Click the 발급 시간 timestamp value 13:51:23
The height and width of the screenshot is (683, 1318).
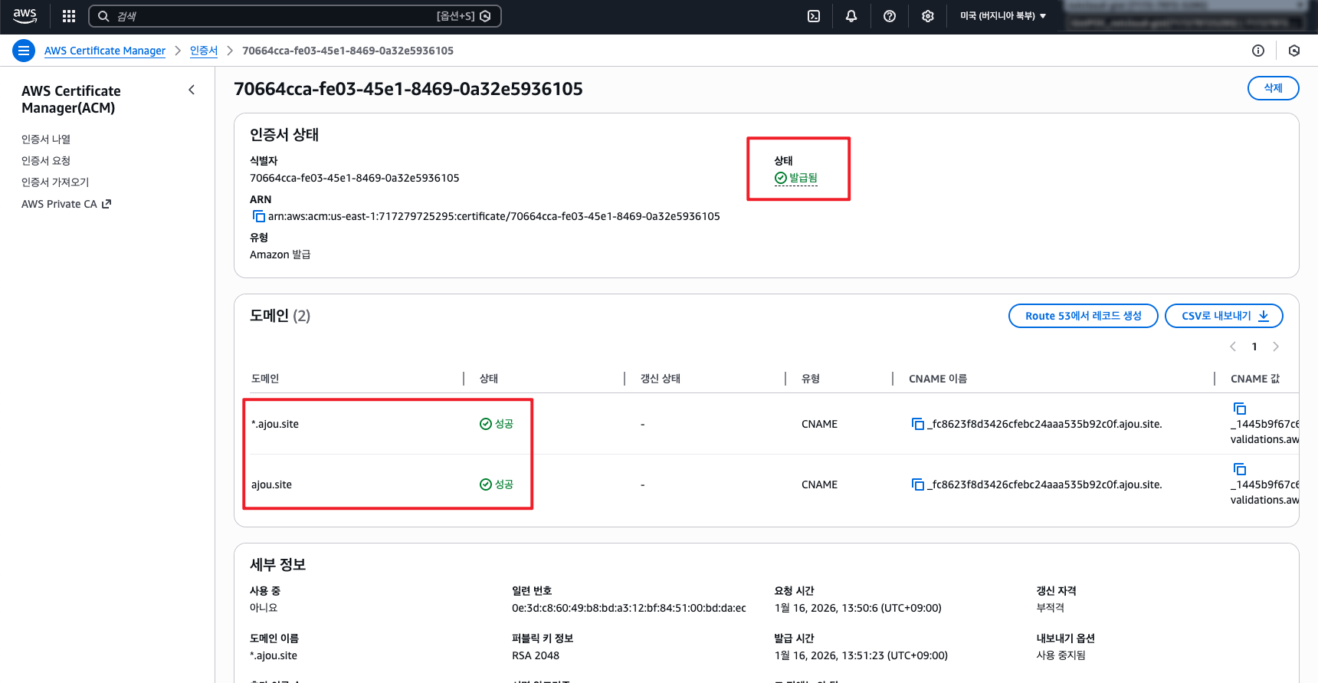861,655
